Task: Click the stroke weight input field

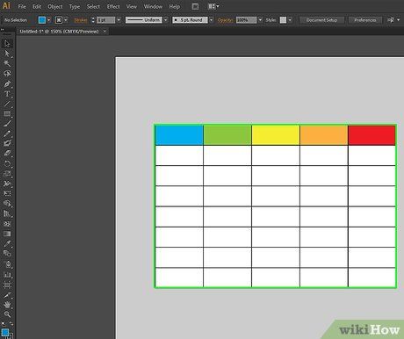Action: (x=105, y=20)
